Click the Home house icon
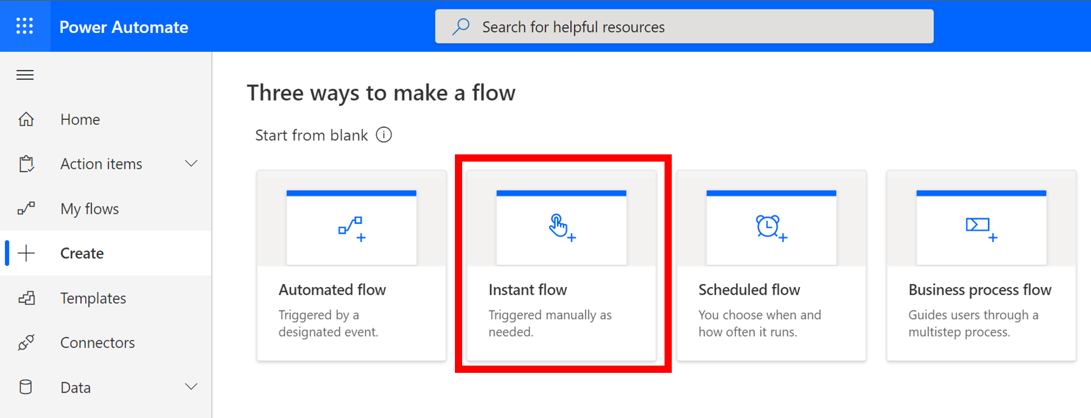Image resolution: width=1091 pixels, height=418 pixels. click(26, 119)
